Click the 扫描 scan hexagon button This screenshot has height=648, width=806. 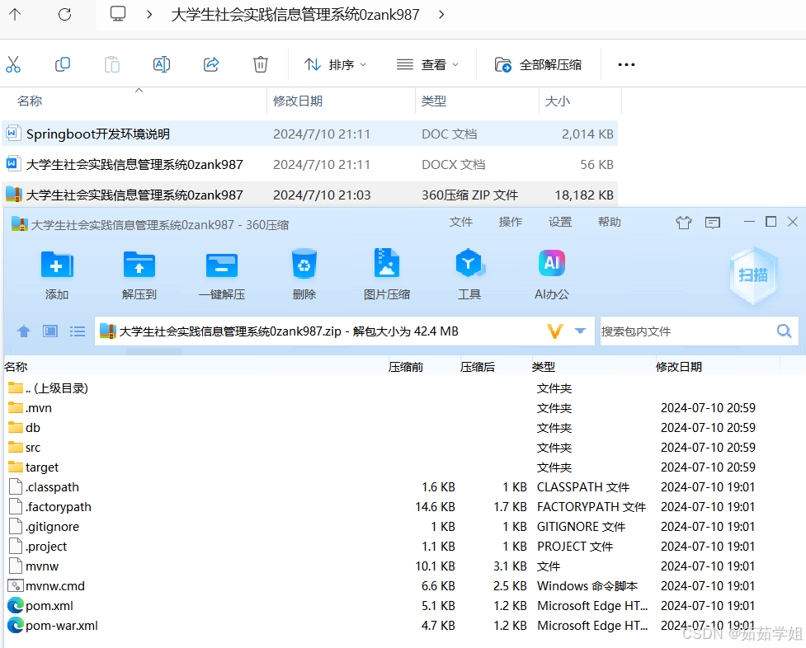753,275
